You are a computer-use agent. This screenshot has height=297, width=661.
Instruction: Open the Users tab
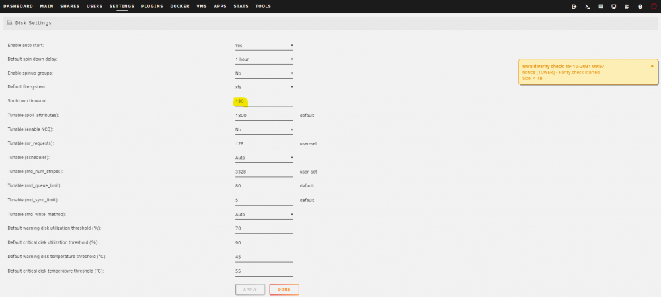95,7
